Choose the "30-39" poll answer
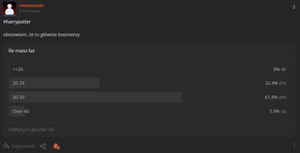Screen dimensions: 300x153 [19, 97]
